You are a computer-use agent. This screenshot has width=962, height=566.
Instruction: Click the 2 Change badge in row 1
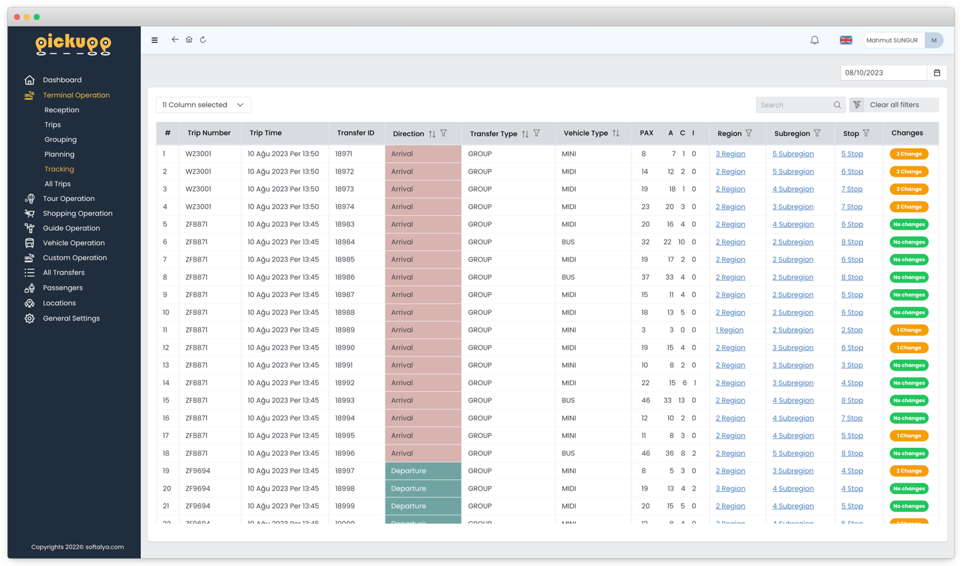click(909, 154)
